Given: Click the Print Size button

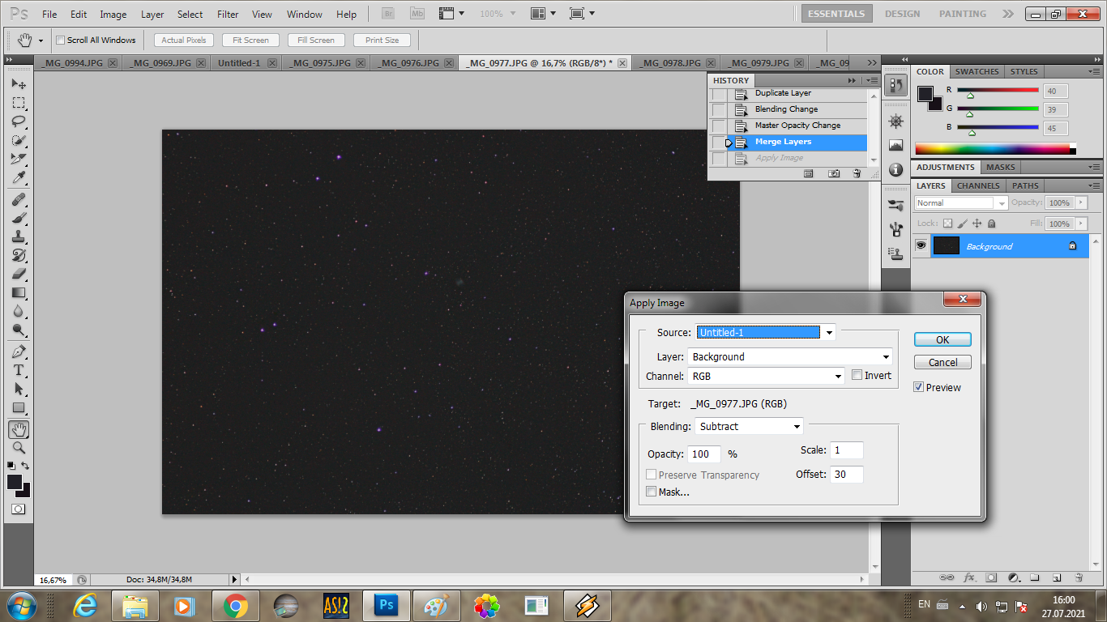Looking at the screenshot, I should pos(382,40).
